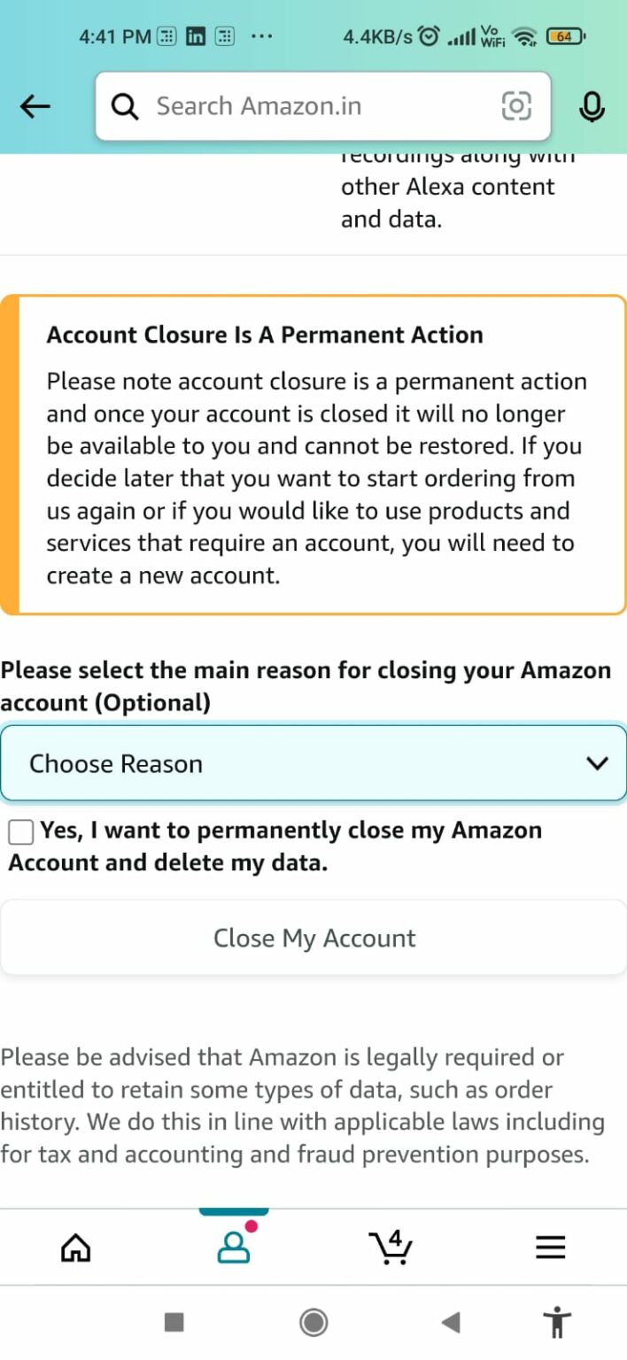Select a closure reason from the combo box
This screenshot has height=1360, width=627.
coord(313,762)
